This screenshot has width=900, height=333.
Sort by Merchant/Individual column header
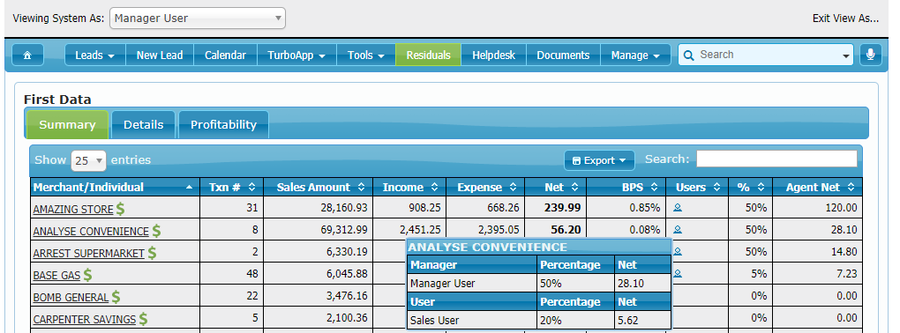click(115, 187)
